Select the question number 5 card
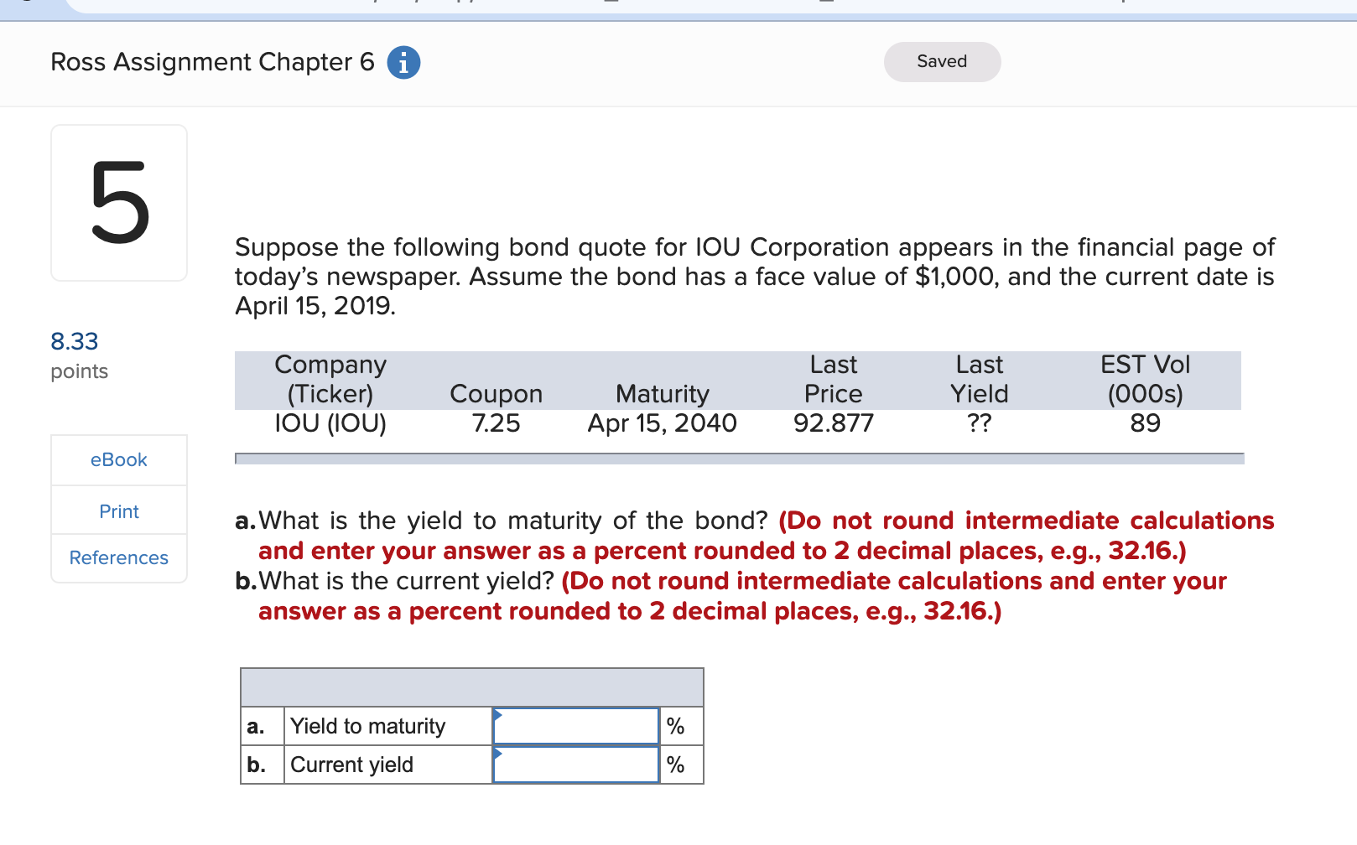This screenshot has width=1357, height=845. point(118,202)
